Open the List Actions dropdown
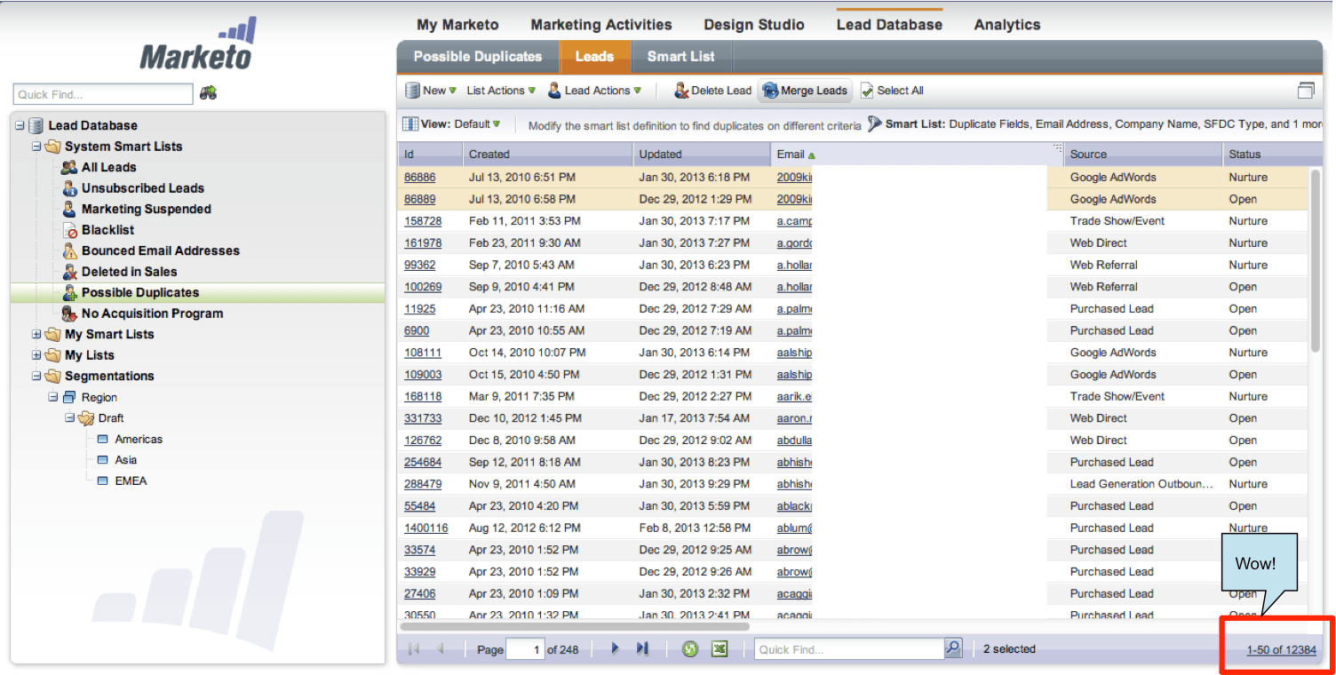This screenshot has height=675, width=1336. (501, 91)
